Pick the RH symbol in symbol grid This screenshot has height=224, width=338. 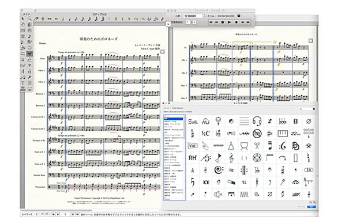click(x=193, y=158)
